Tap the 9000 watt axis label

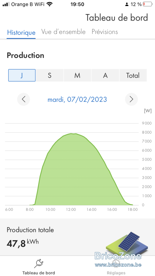point(147,123)
